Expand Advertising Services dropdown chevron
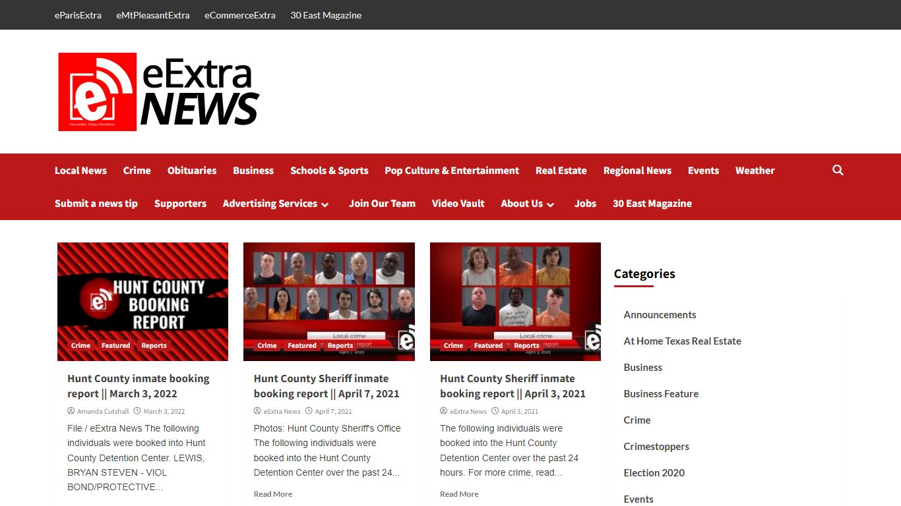 pos(325,205)
